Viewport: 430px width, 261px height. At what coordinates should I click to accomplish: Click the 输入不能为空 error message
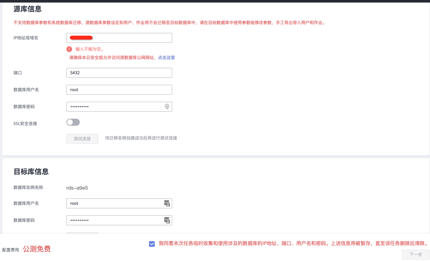pyautogui.click(x=90, y=49)
